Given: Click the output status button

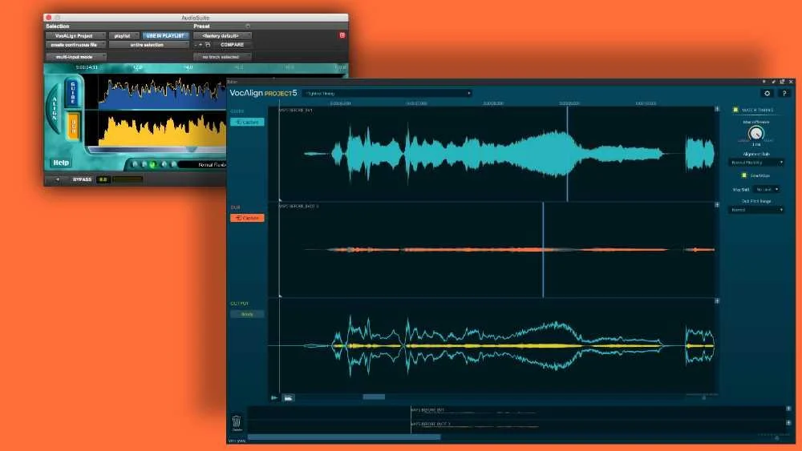Looking at the screenshot, I should 247,314.
